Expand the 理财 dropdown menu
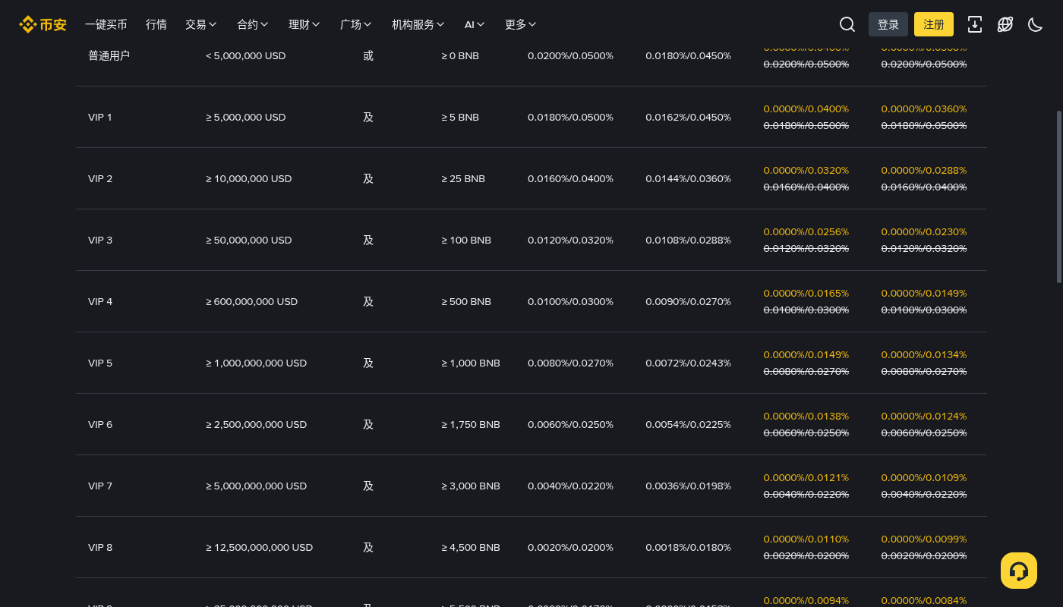1063x607 pixels. tap(304, 24)
